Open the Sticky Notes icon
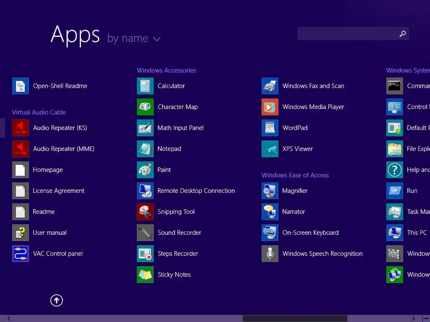 145,275
